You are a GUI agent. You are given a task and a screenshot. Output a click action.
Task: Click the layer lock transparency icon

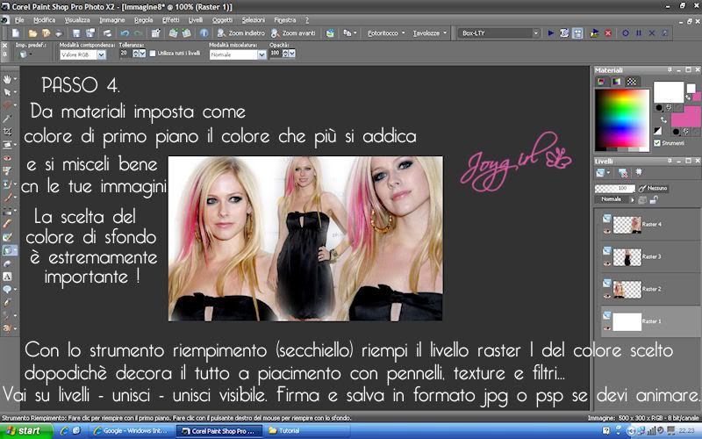654,200
